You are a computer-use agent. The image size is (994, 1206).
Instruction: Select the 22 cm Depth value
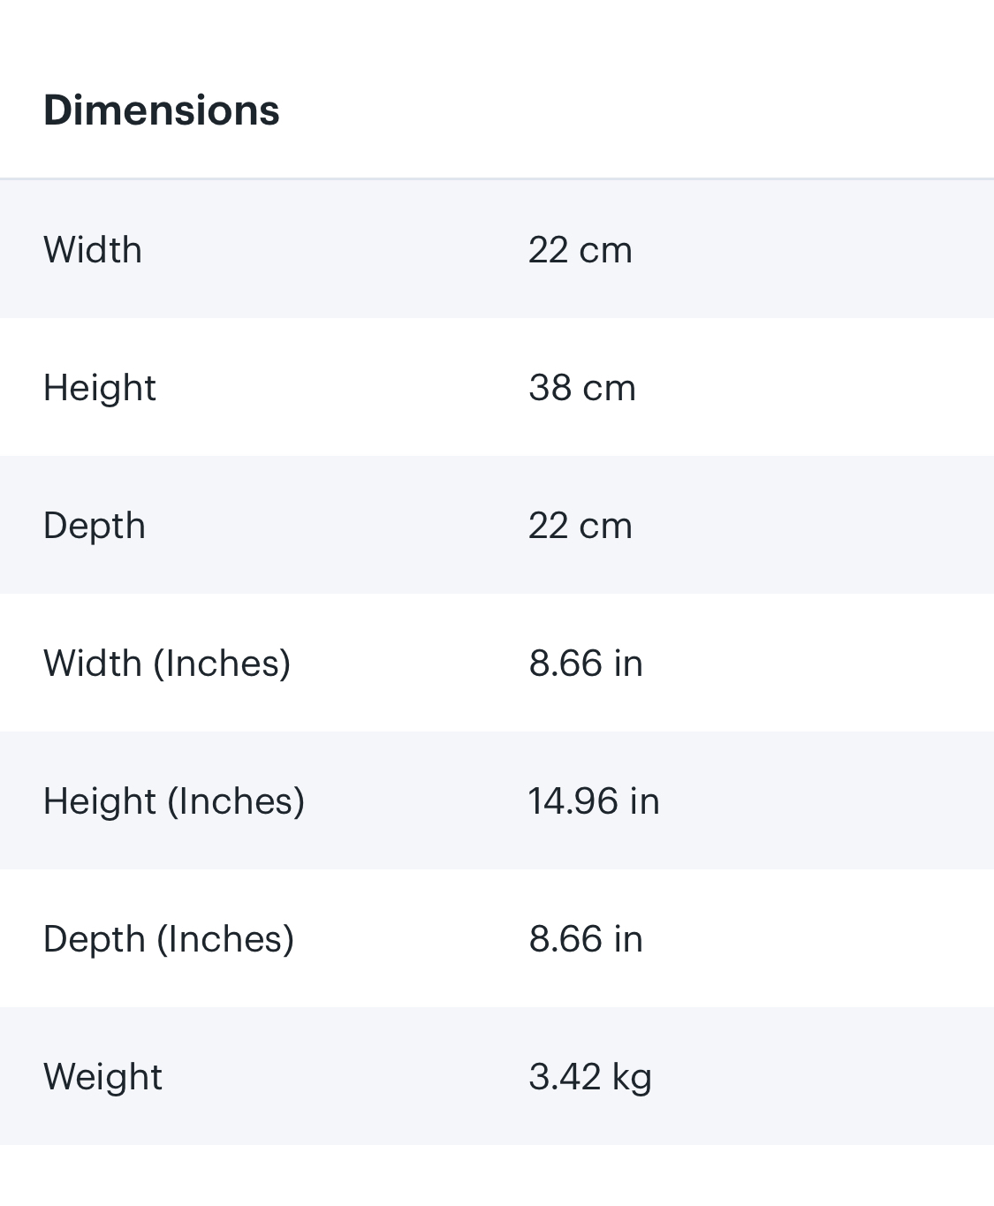tap(580, 526)
